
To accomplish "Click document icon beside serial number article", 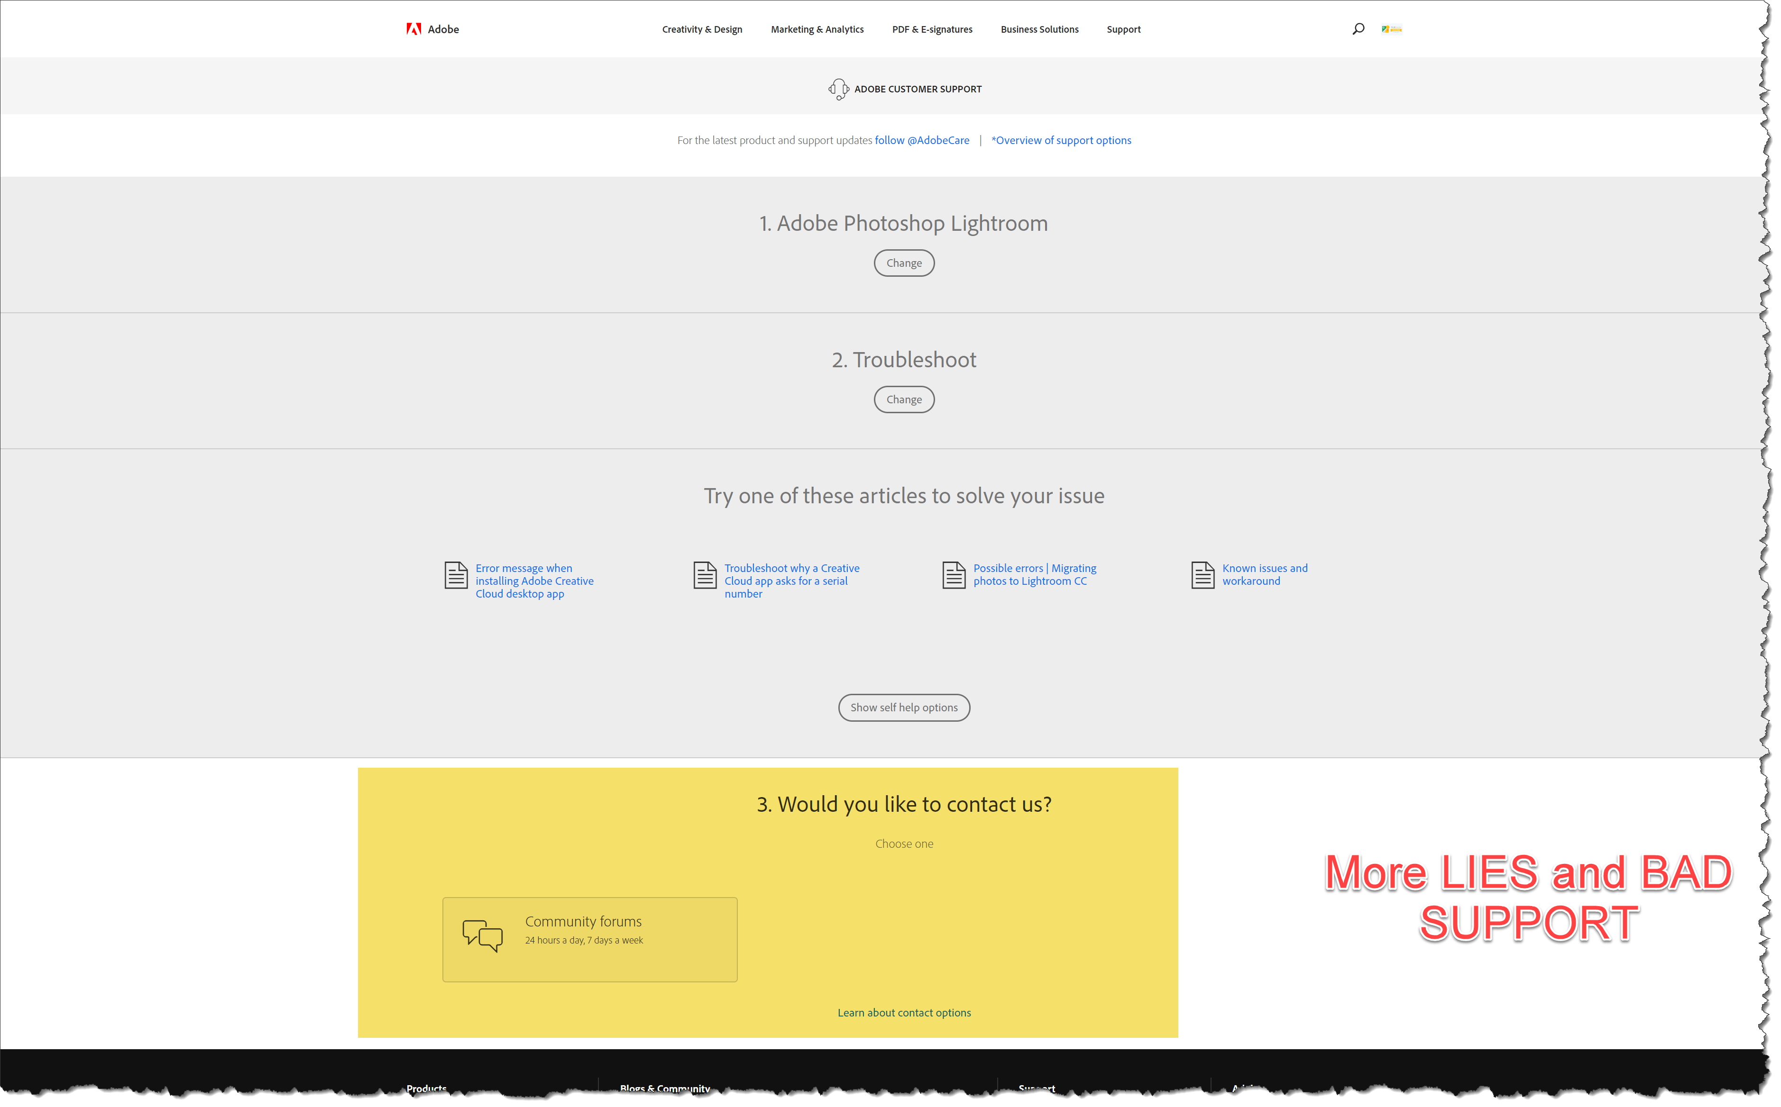I will coord(705,575).
